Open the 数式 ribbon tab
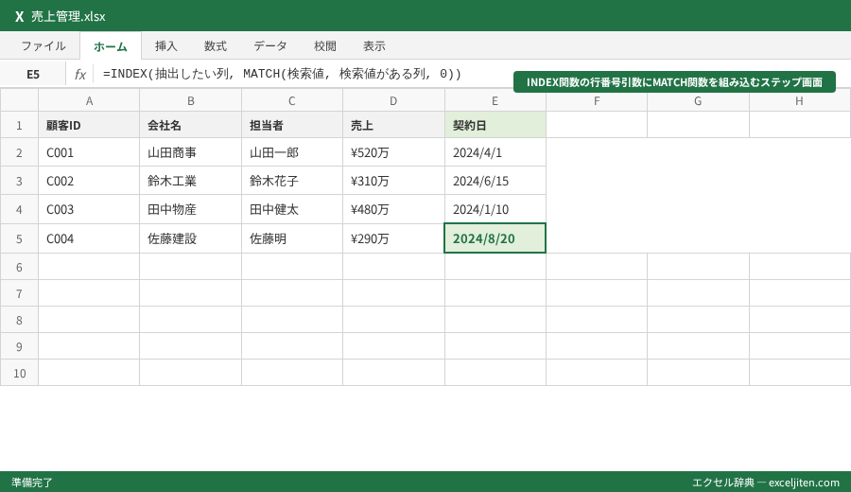 point(216,46)
